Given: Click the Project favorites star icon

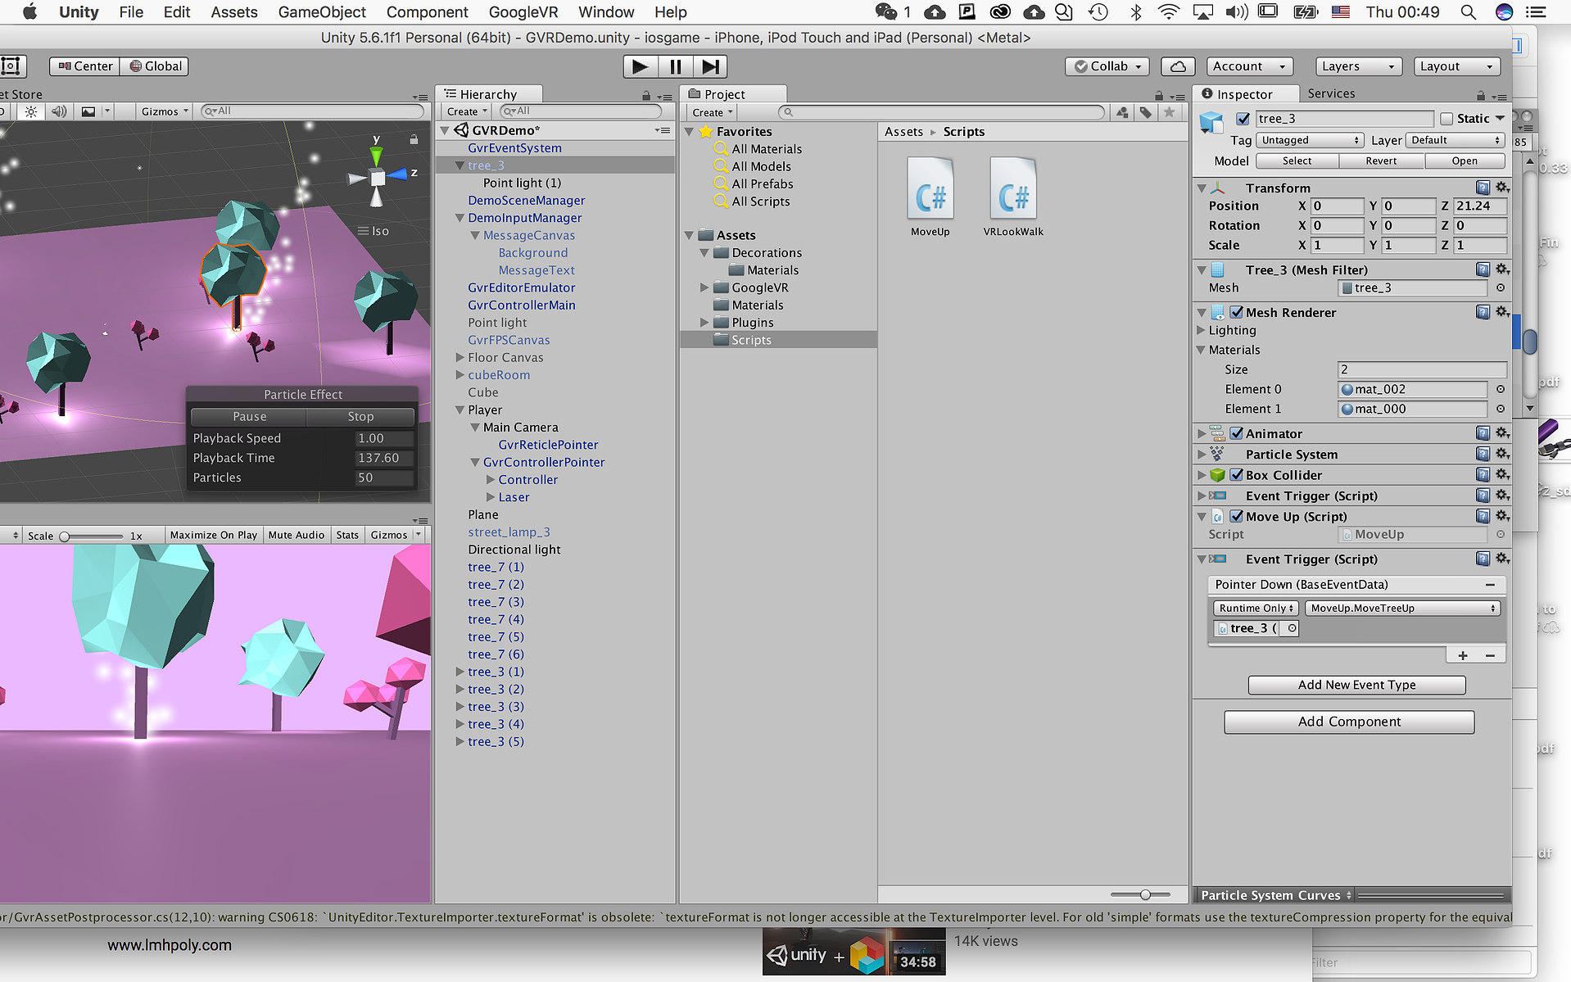Looking at the screenshot, I should 1170,112.
